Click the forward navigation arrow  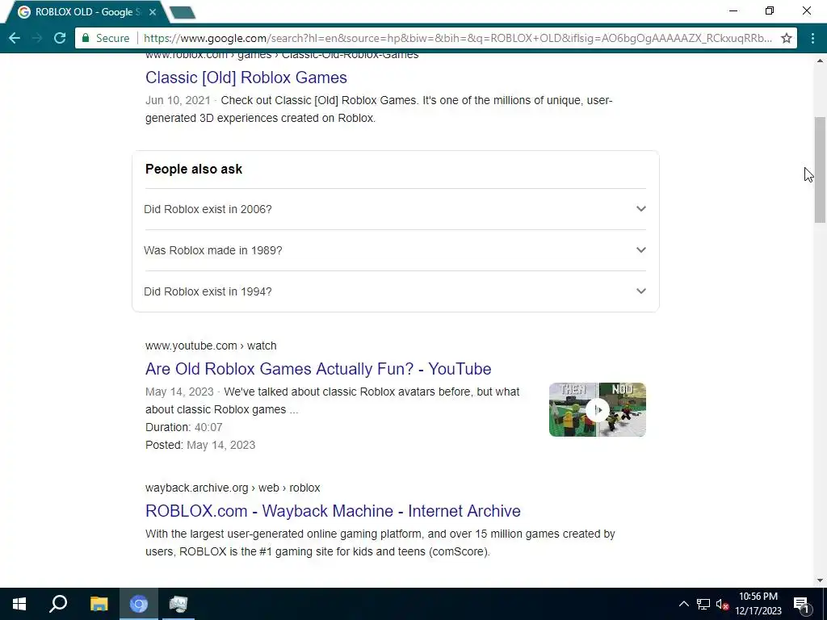coord(37,38)
